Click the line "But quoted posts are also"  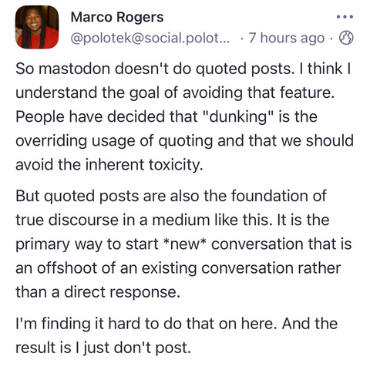coord(171,197)
